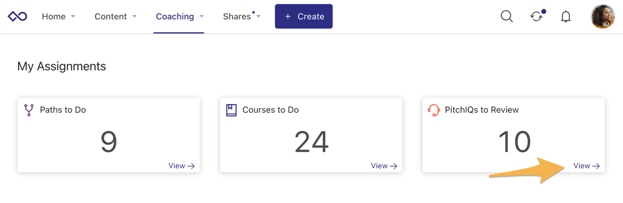
Task: Click the Create button
Action: click(x=304, y=16)
